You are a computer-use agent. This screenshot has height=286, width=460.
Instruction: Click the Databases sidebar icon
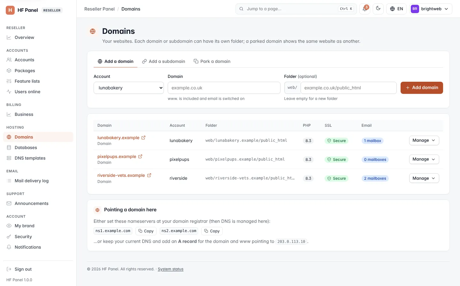click(9, 147)
